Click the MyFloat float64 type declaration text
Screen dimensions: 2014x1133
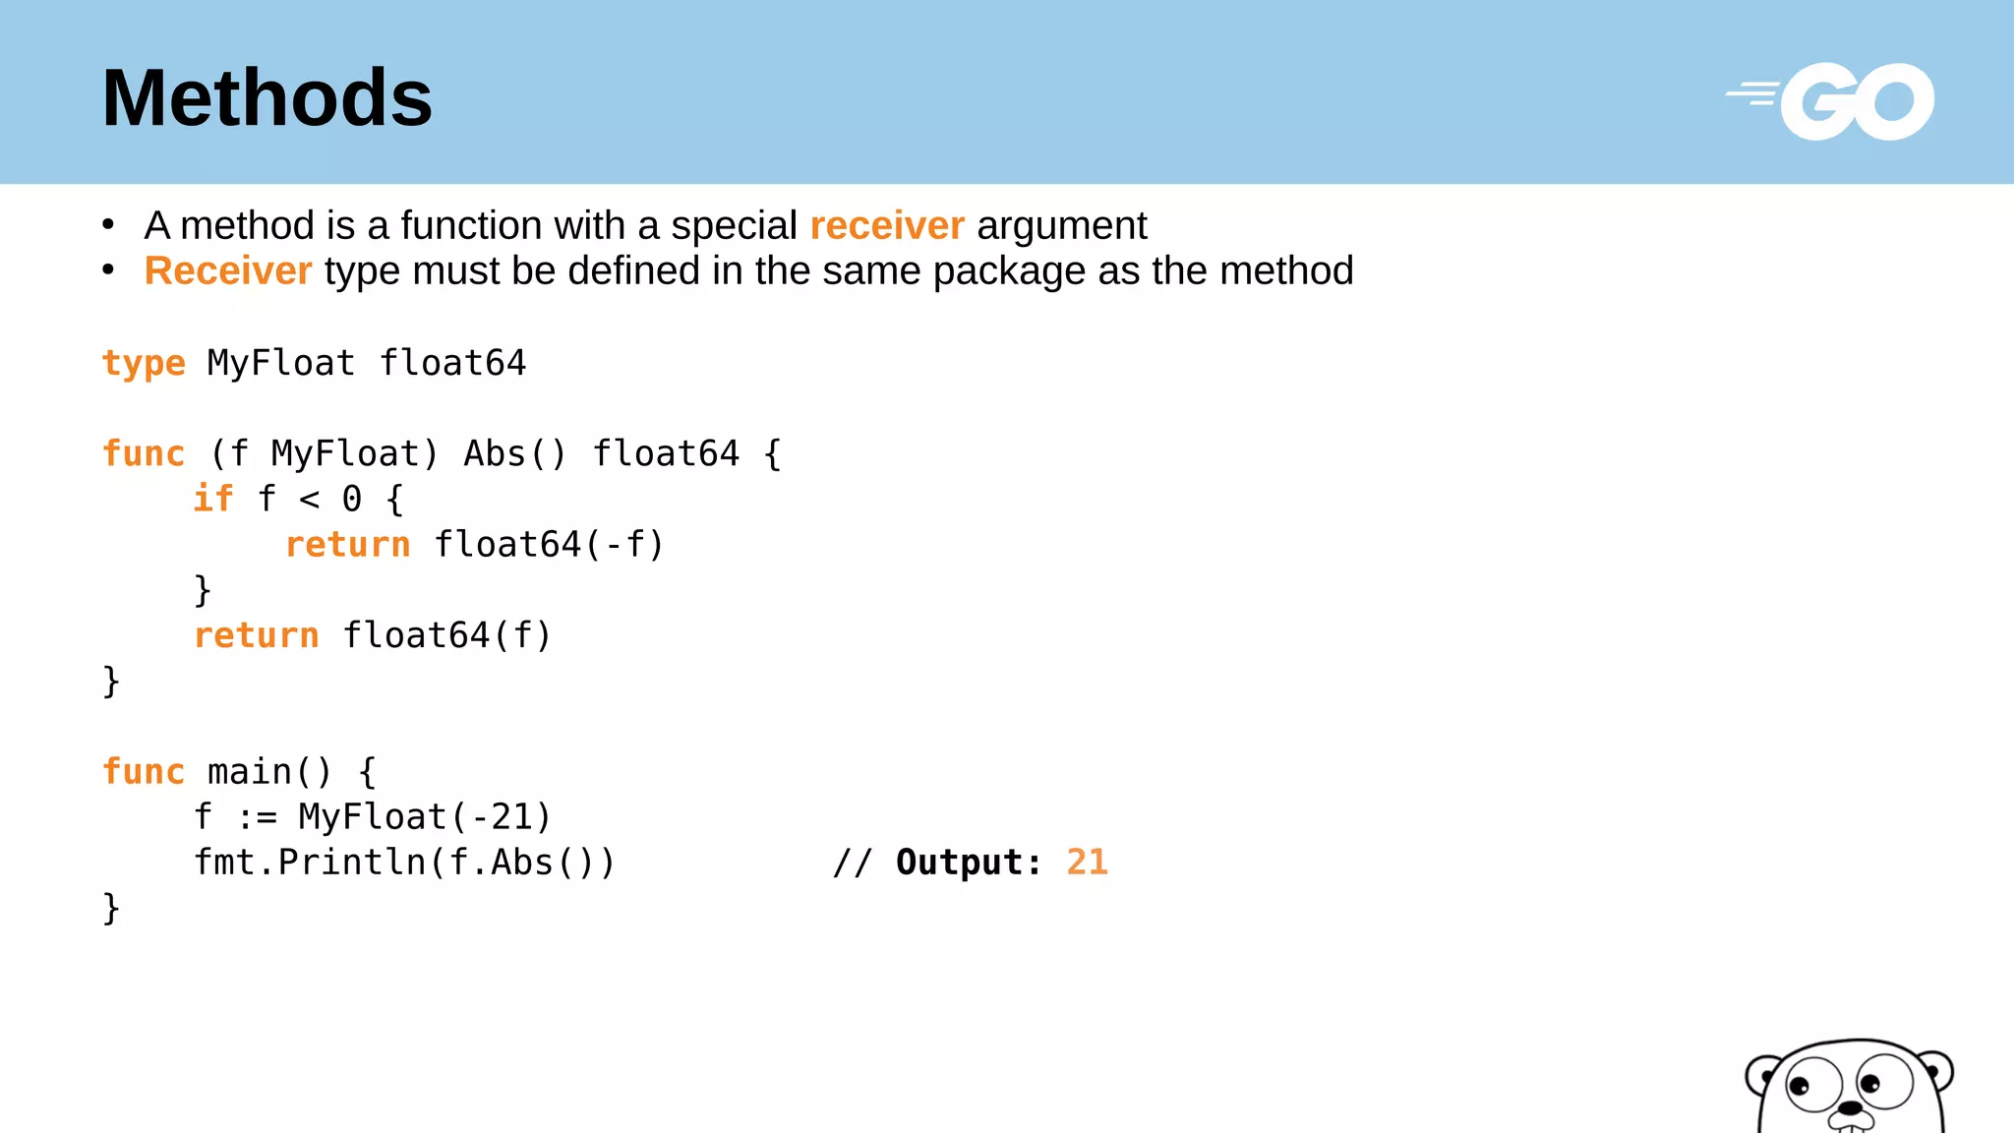pyautogui.click(x=366, y=364)
